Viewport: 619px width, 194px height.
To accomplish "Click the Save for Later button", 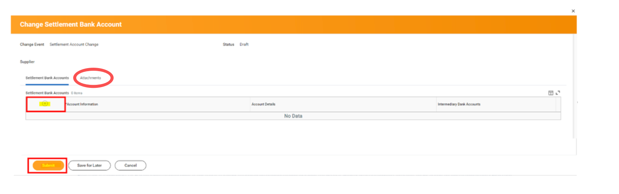I will click(89, 165).
